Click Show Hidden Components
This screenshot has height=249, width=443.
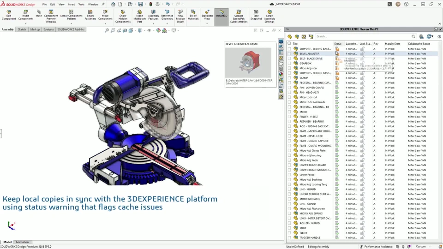(123, 17)
